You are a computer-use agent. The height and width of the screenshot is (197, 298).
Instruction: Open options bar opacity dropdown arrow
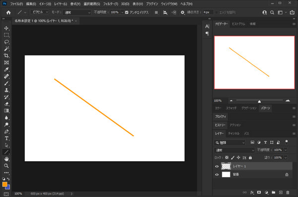click(x=122, y=12)
